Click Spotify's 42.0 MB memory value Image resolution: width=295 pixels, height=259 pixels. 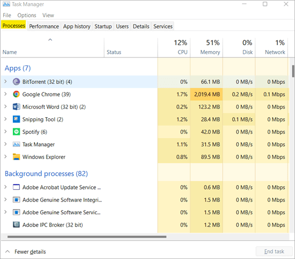pyautogui.click(x=210, y=132)
